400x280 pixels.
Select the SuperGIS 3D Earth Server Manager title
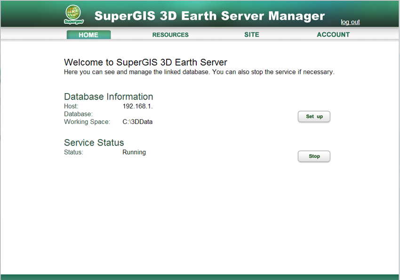point(209,16)
